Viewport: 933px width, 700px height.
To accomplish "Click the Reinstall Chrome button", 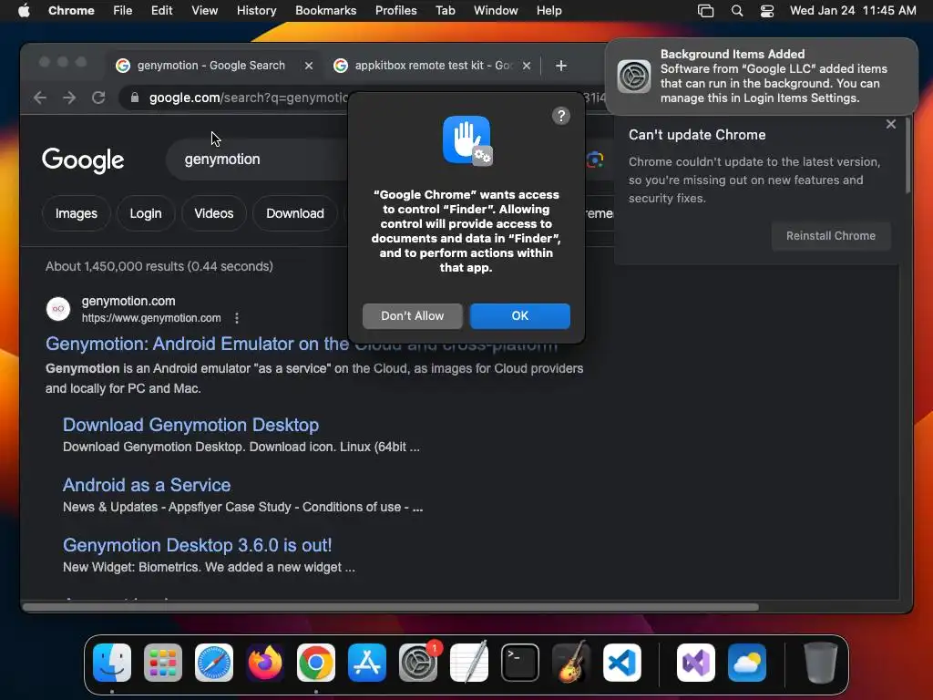I will pyautogui.click(x=831, y=236).
